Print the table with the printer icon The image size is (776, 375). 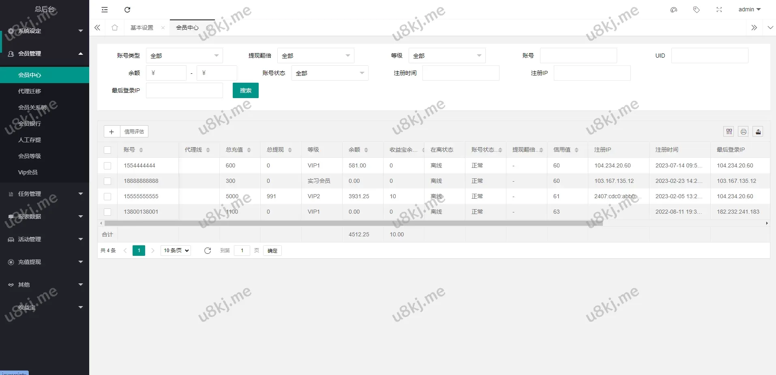(x=743, y=131)
